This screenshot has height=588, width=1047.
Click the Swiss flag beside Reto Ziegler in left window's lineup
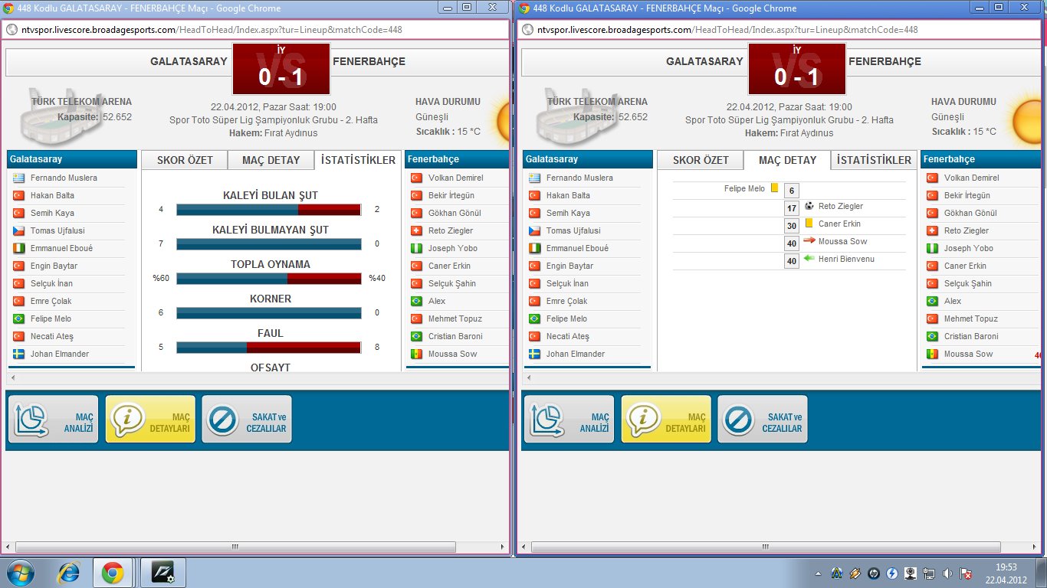pos(417,230)
